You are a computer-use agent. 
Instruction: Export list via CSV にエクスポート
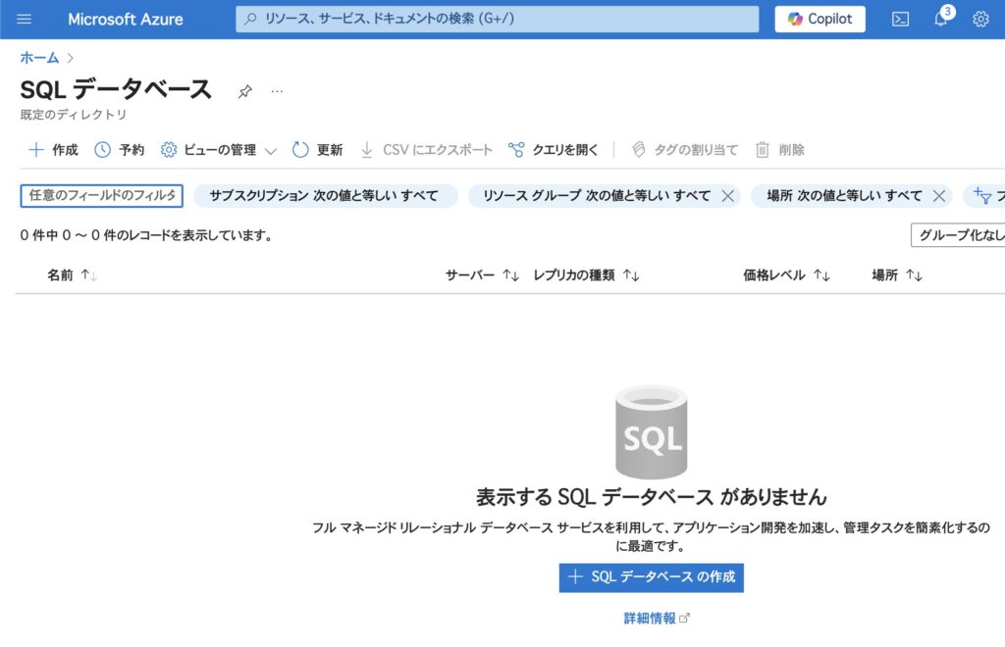pos(426,150)
